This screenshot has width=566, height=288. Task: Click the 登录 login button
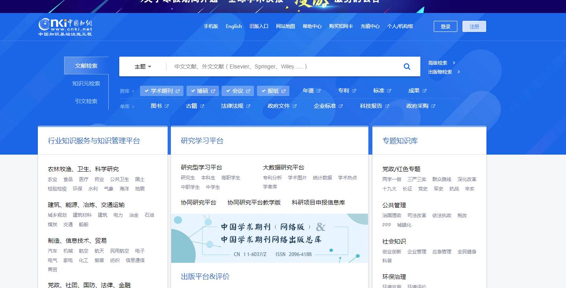tap(445, 26)
